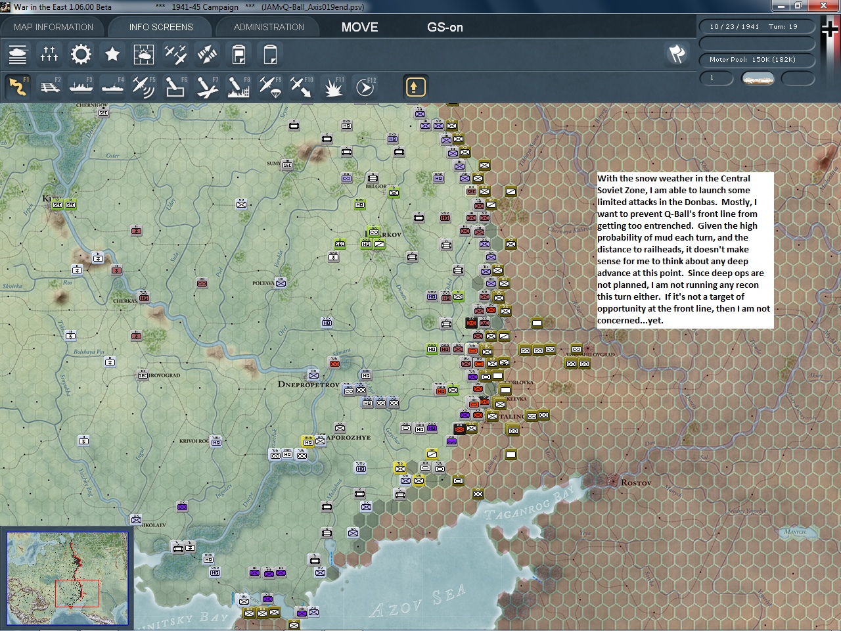Click the Zaporozhye city label
Viewport: 841px width, 631px height.
[348, 437]
